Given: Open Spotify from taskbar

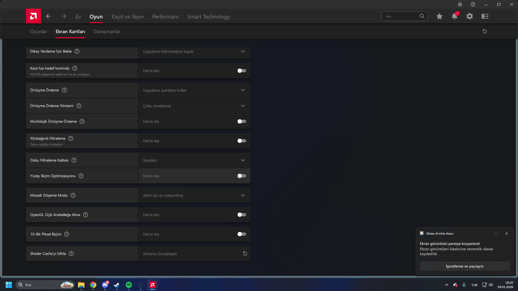Looking at the screenshot, I should (129, 285).
